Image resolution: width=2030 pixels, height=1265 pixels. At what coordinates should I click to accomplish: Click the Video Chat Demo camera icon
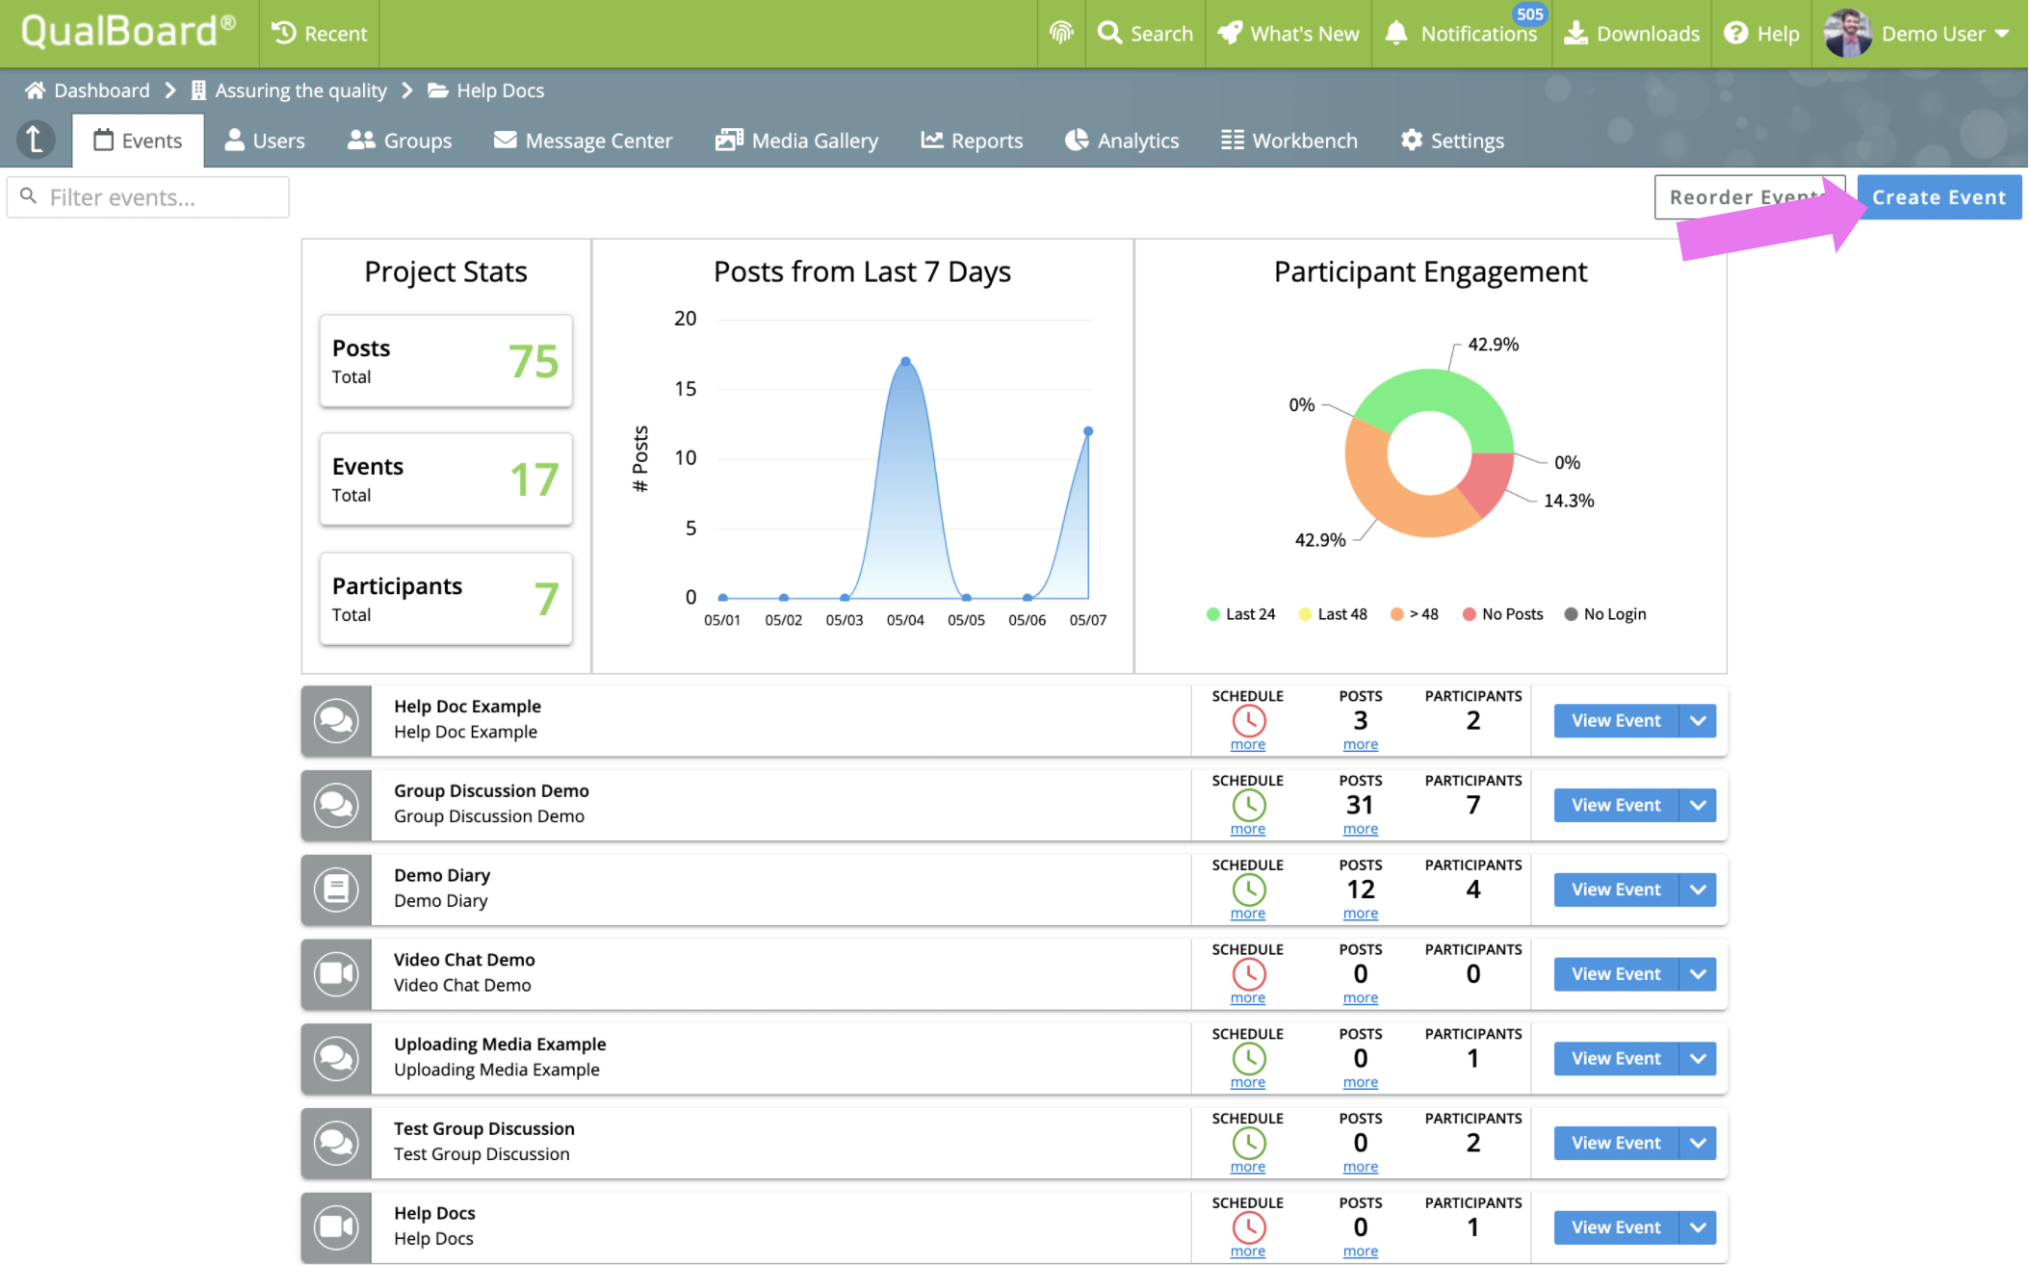pos(336,974)
